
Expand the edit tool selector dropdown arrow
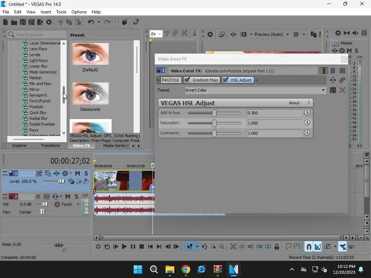pos(197,247)
